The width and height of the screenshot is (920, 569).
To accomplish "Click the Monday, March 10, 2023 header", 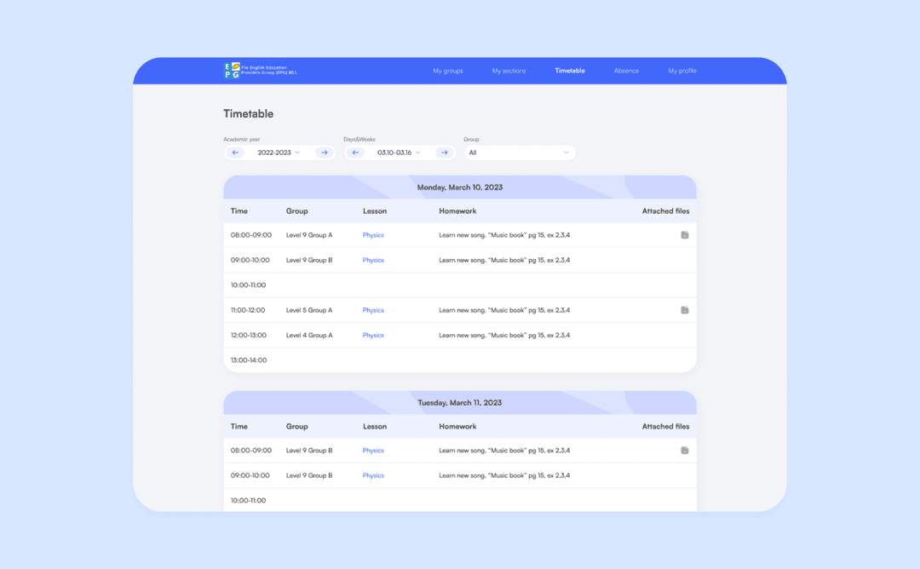I will (x=460, y=187).
